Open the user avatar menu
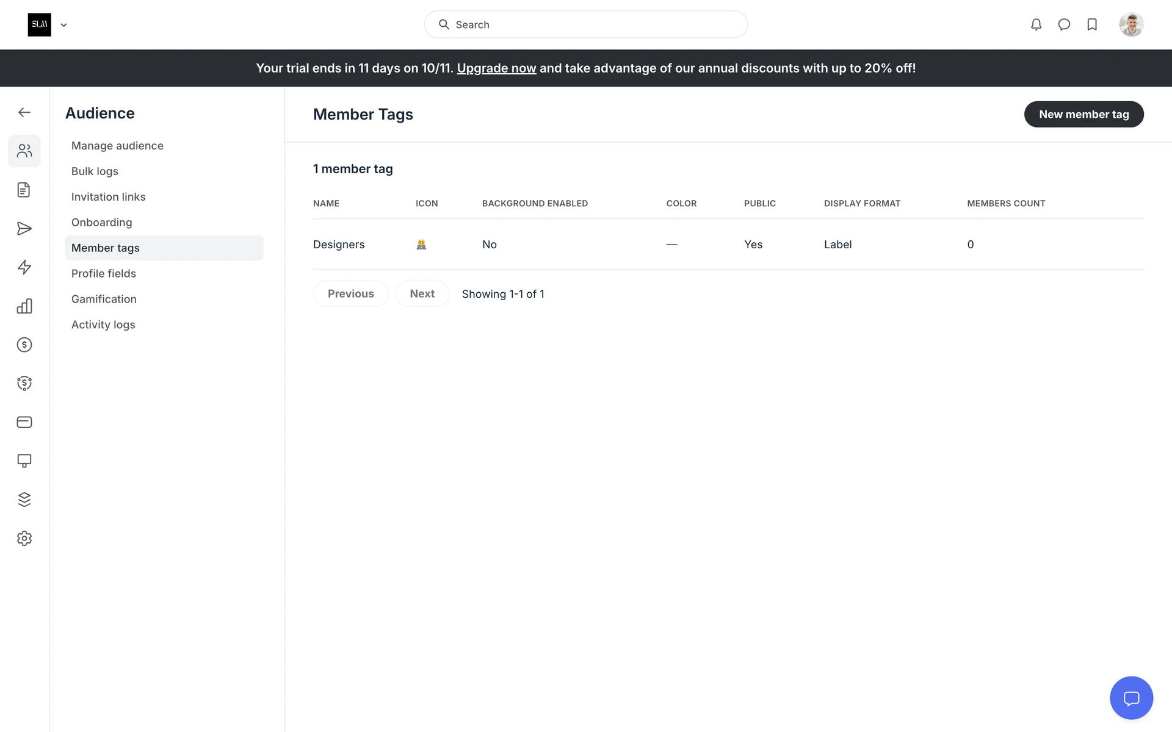 (1130, 24)
